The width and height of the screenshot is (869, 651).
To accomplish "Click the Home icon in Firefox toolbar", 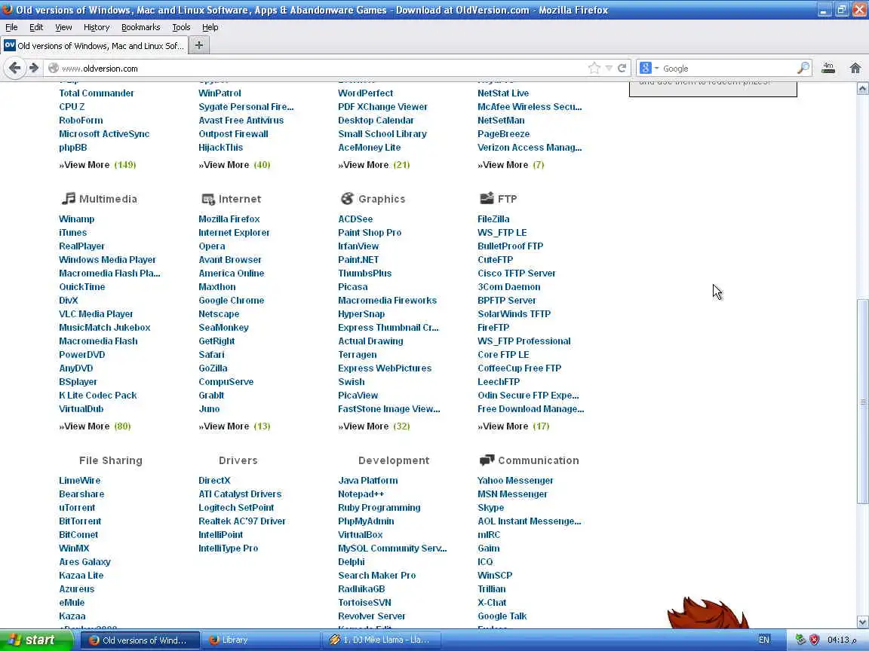I will tap(855, 68).
